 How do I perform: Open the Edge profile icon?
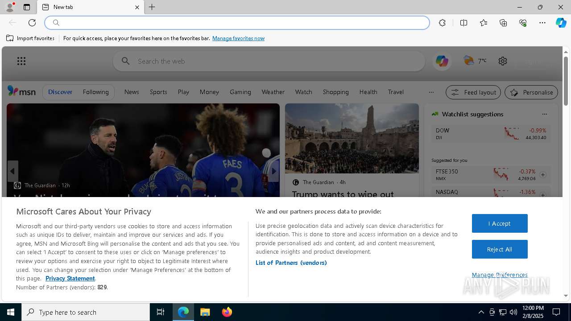click(x=9, y=7)
